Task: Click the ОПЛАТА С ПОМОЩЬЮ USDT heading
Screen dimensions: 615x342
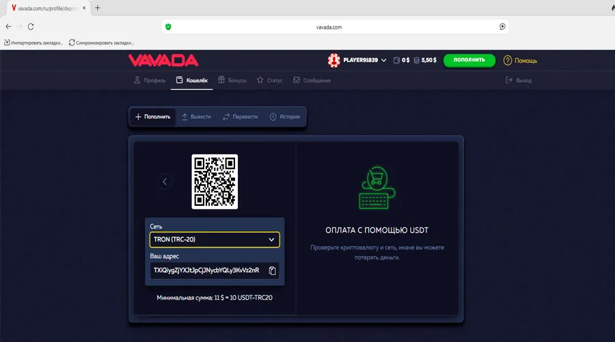Action: [377, 231]
